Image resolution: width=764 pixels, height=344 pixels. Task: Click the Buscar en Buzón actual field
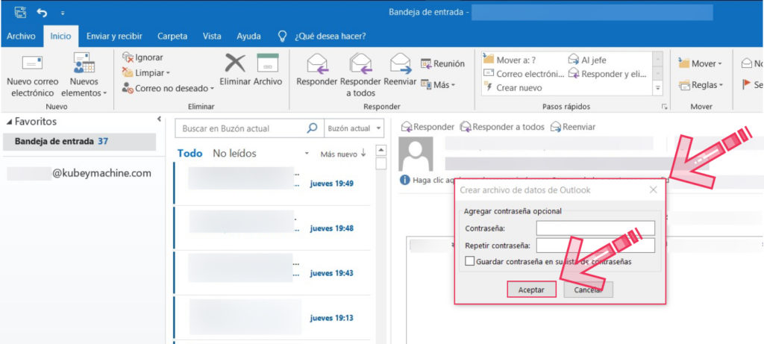[241, 128]
